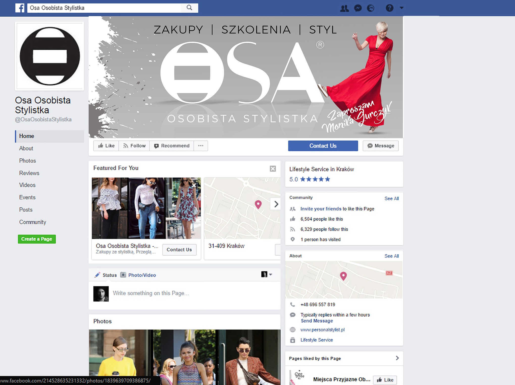515x385 pixels.
Task: Open the friend requests icon
Action: tap(344, 8)
